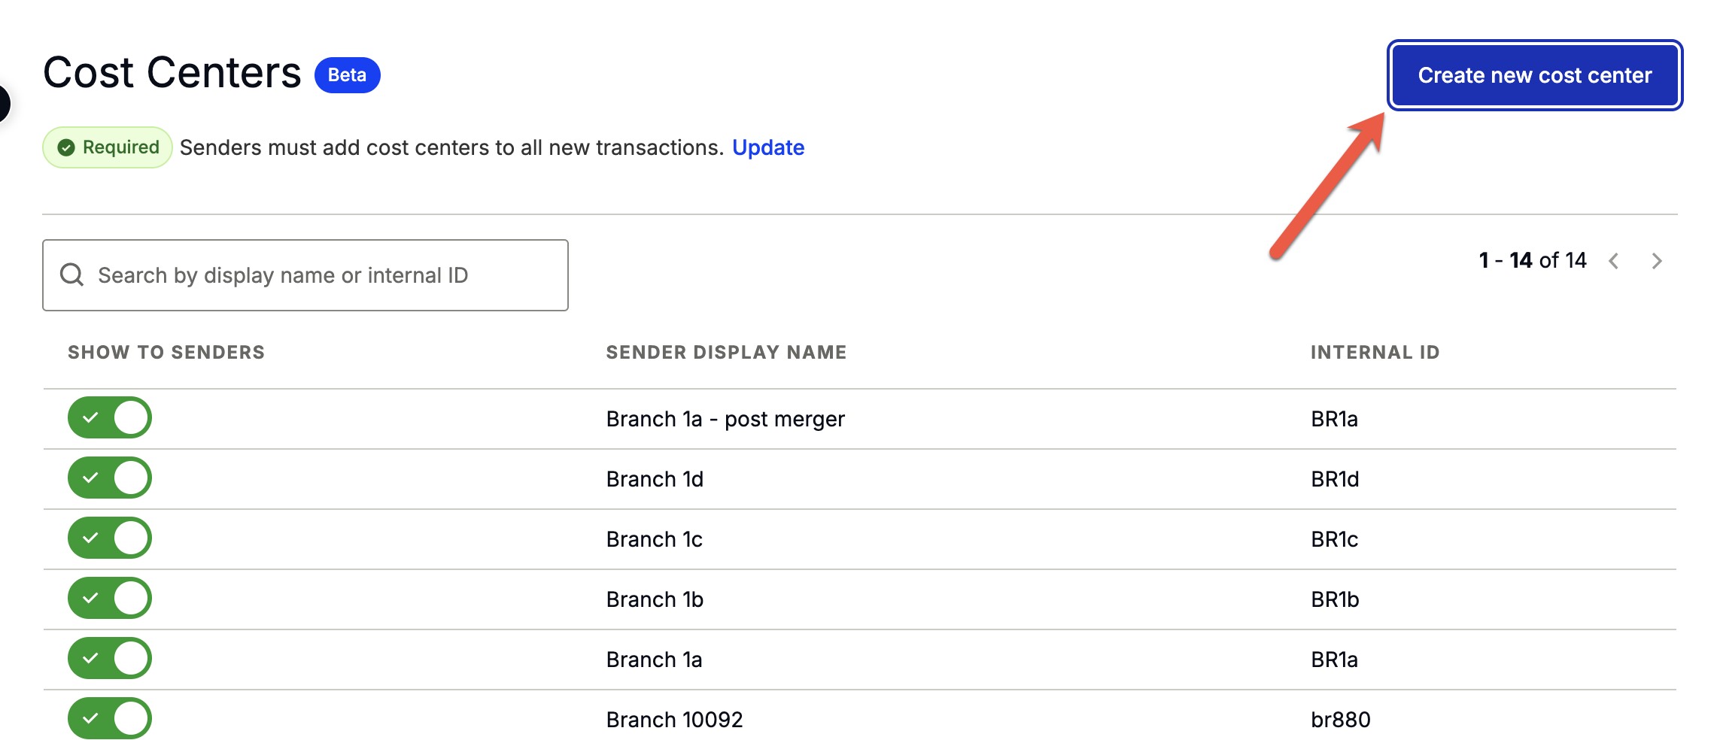Click the green checkmark in Required badge
The image size is (1720, 740).
[68, 147]
